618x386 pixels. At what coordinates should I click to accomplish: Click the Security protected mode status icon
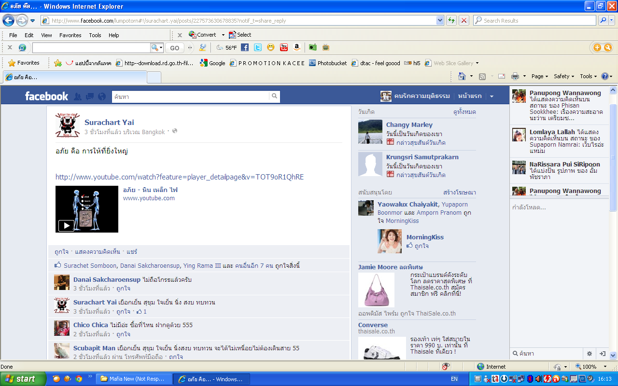pos(557,367)
